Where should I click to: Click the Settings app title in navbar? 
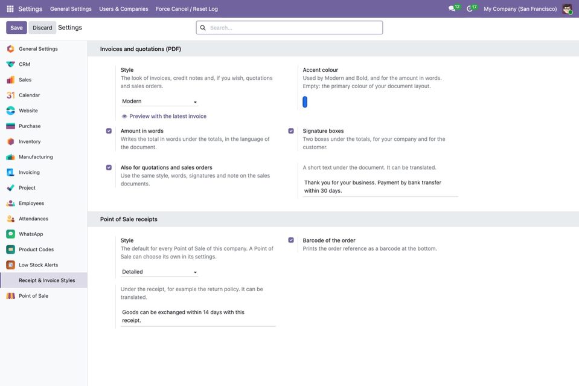[x=30, y=9]
